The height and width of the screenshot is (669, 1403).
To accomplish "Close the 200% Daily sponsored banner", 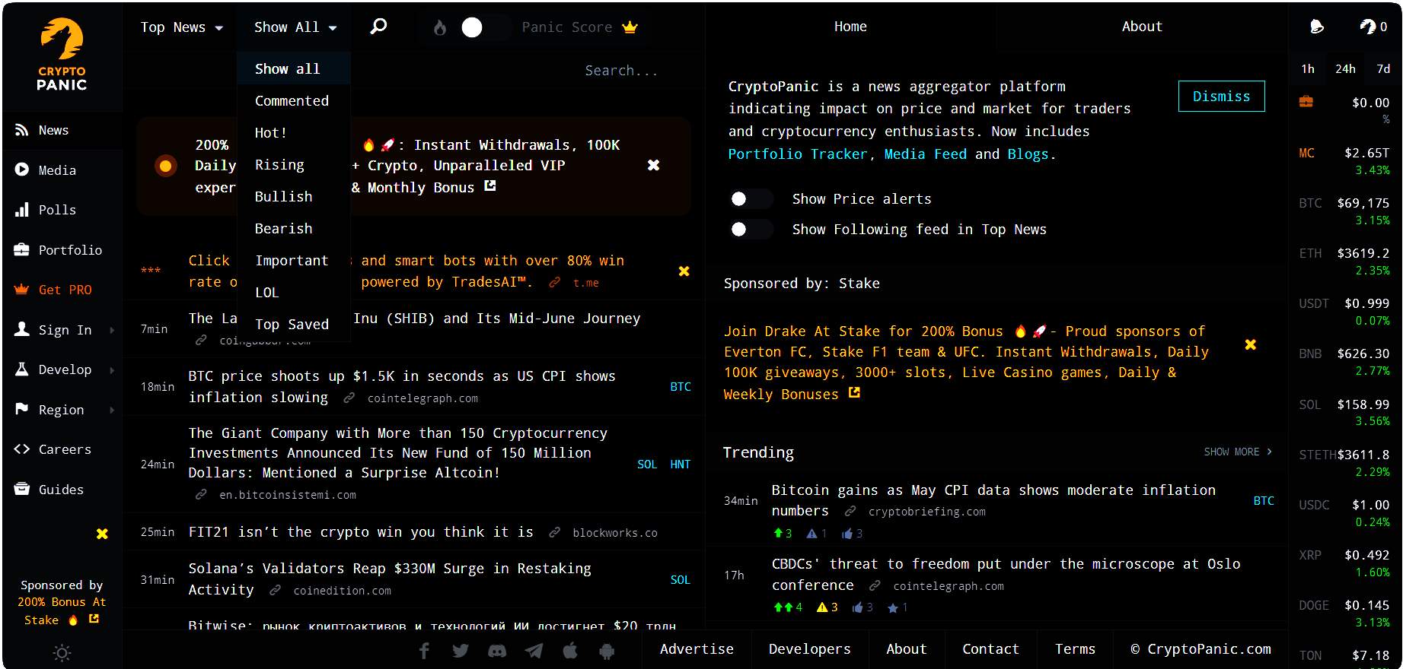I will [x=653, y=165].
